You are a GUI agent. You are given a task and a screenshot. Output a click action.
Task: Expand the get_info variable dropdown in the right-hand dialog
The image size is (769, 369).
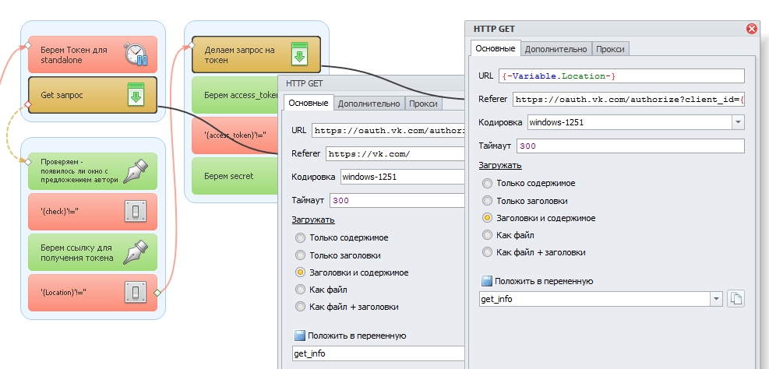pyautogui.click(x=715, y=298)
